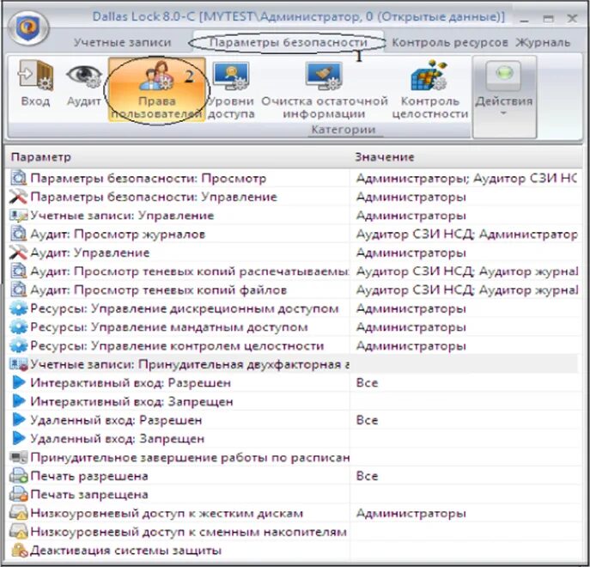Click icon of Просмотр теневых копий распечатываемых row

(18, 271)
